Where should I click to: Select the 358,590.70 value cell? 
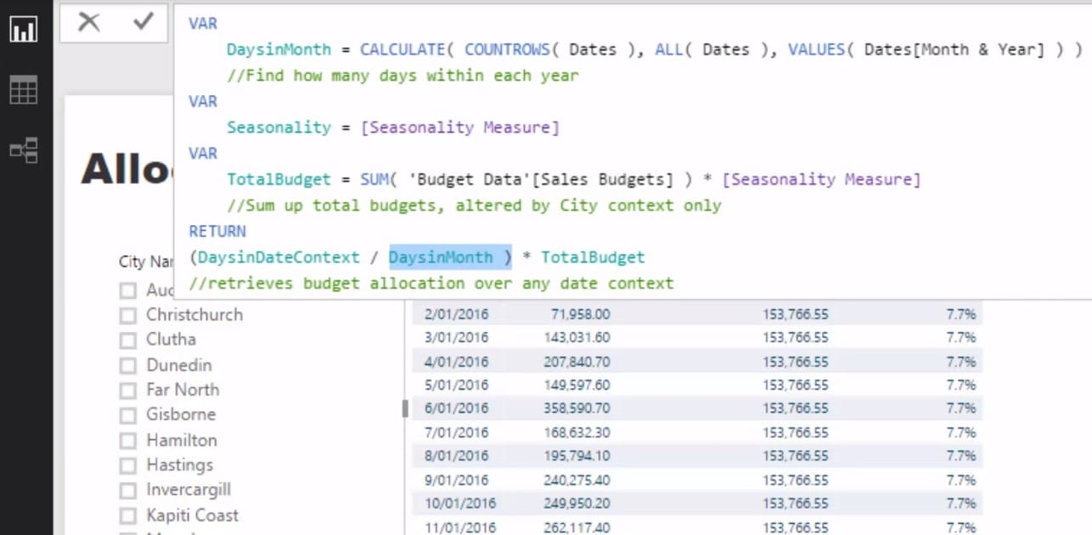pos(577,408)
